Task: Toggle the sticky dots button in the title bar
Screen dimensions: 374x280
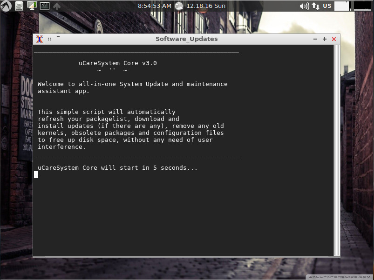Action: [49, 39]
